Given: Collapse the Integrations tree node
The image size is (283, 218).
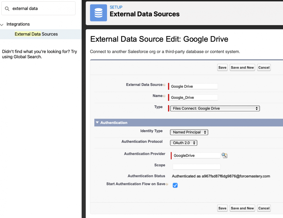Looking at the screenshot, I should [2, 24].
